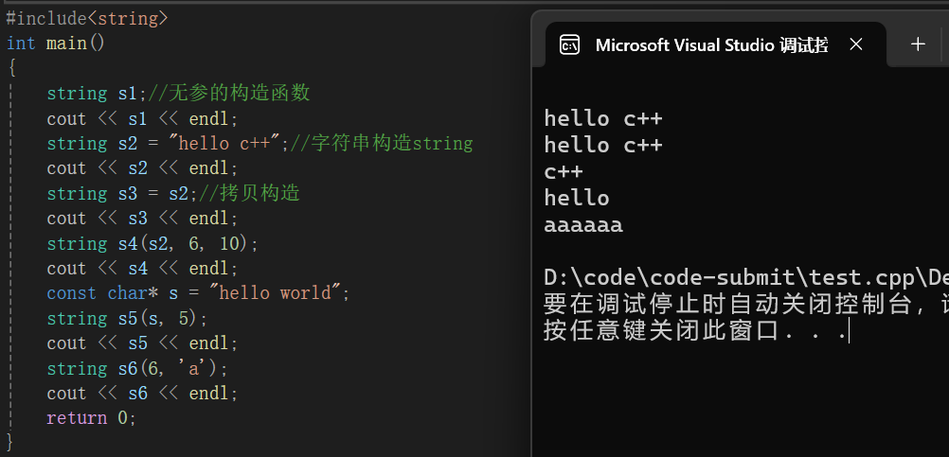949x457 pixels.
Task: Click the #include<string> line in the editor
Action: tap(87, 18)
